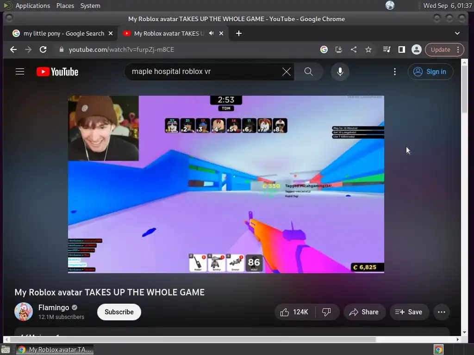Like the video with 124K likes

294,312
